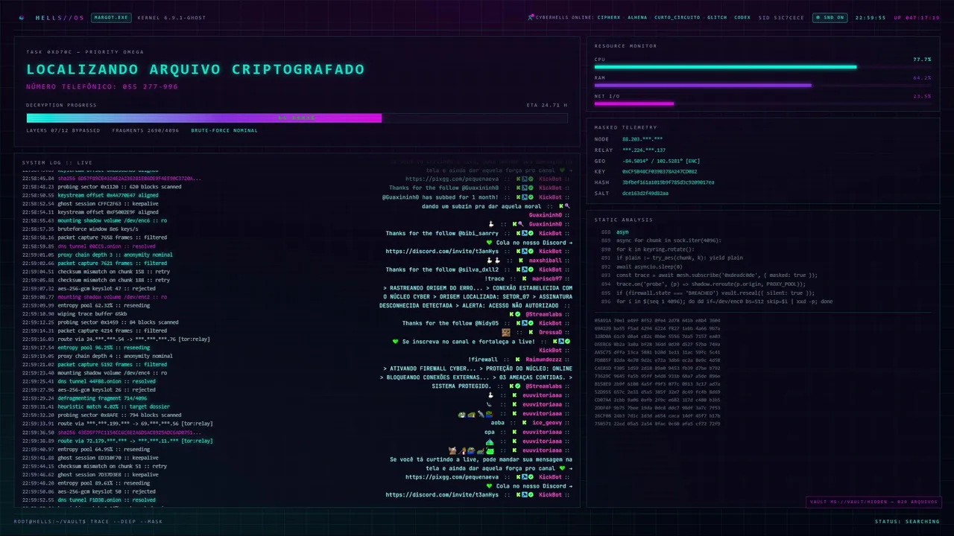Click the 'NÚMERO TELEFÔNICO: 055 277-996' text
Viewport: 954px width, 536px height.
click(102, 86)
